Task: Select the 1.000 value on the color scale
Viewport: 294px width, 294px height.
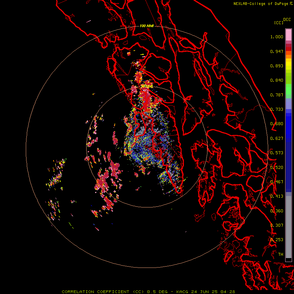Action: [x=277, y=37]
